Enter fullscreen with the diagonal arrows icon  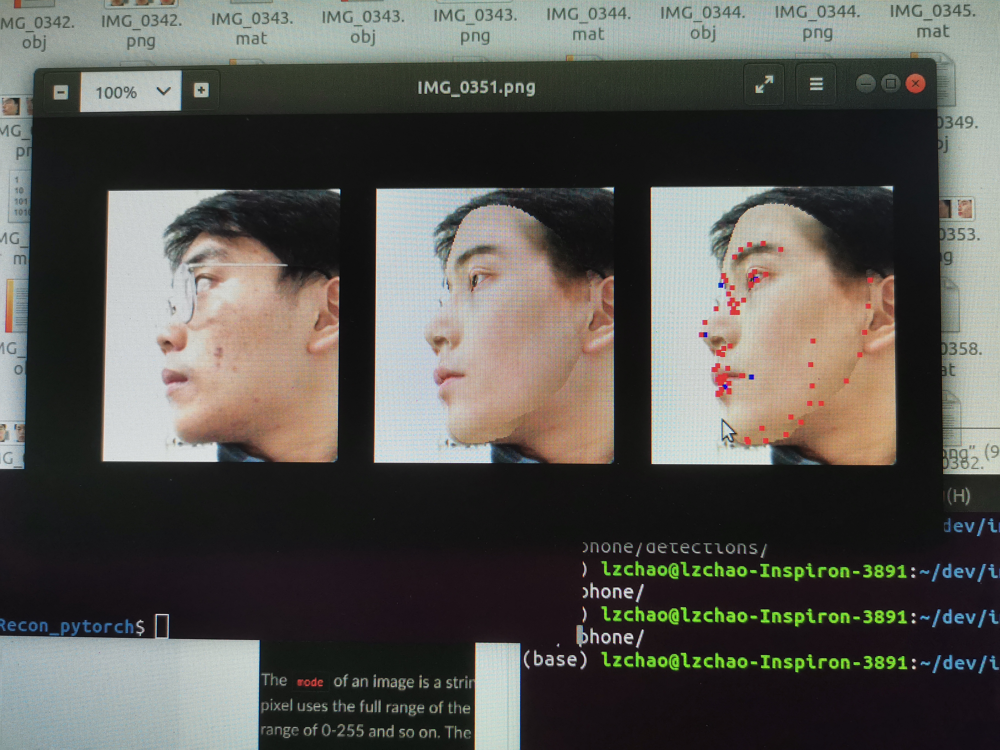(764, 84)
